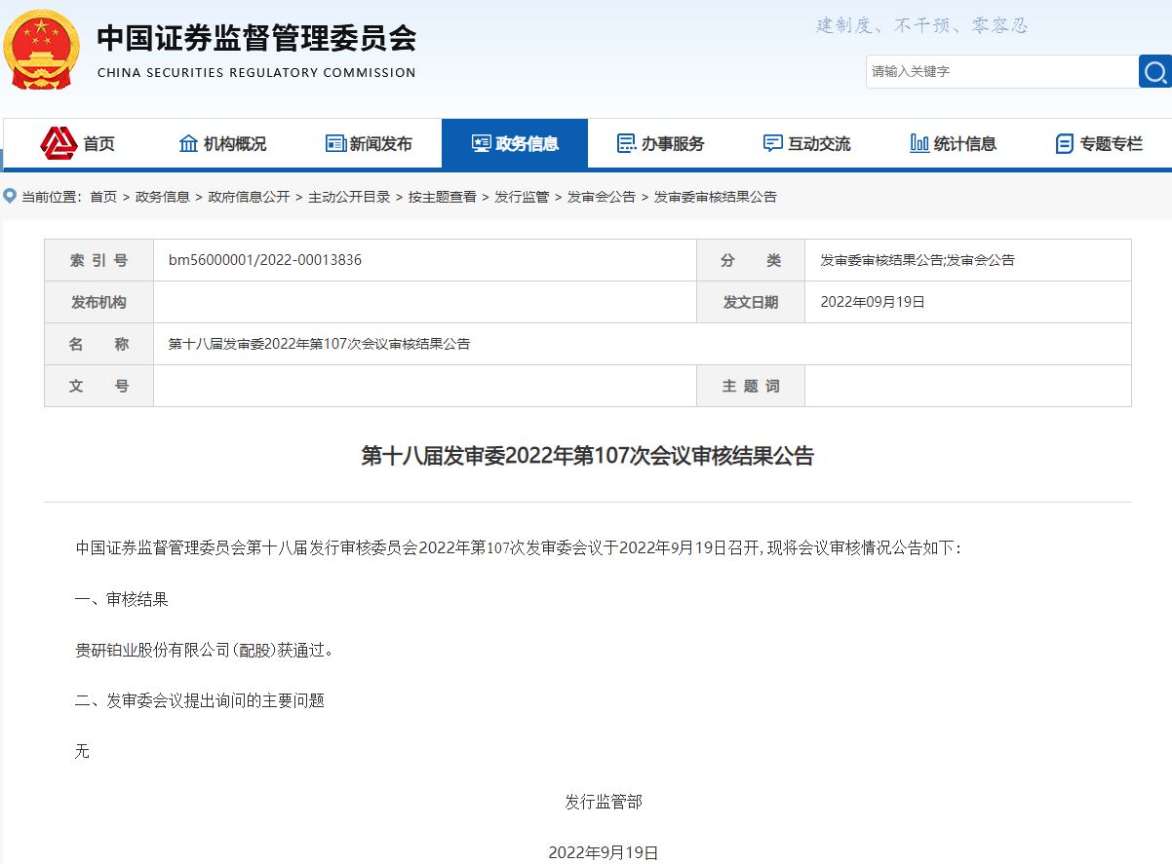
Task: Click the search magnifier button
Action: [1155, 71]
